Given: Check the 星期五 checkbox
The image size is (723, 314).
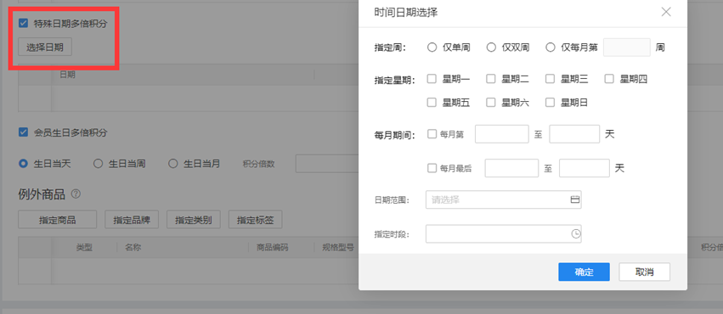Looking at the screenshot, I should click(x=432, y=103).
